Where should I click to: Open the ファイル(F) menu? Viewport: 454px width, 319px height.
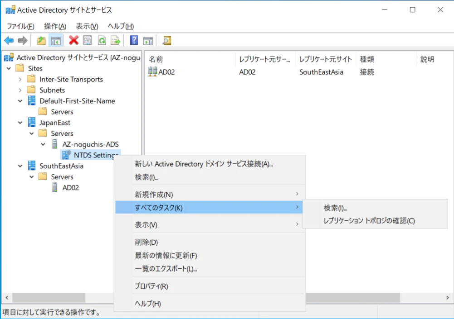coord(20,26)
